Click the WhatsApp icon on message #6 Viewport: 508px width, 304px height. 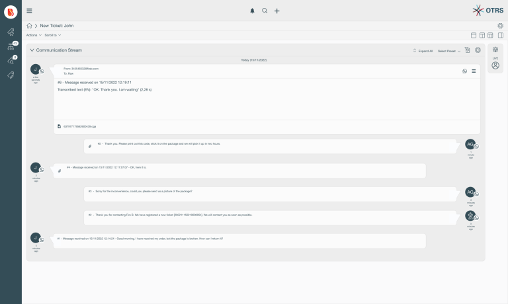(x=464, y=71)
